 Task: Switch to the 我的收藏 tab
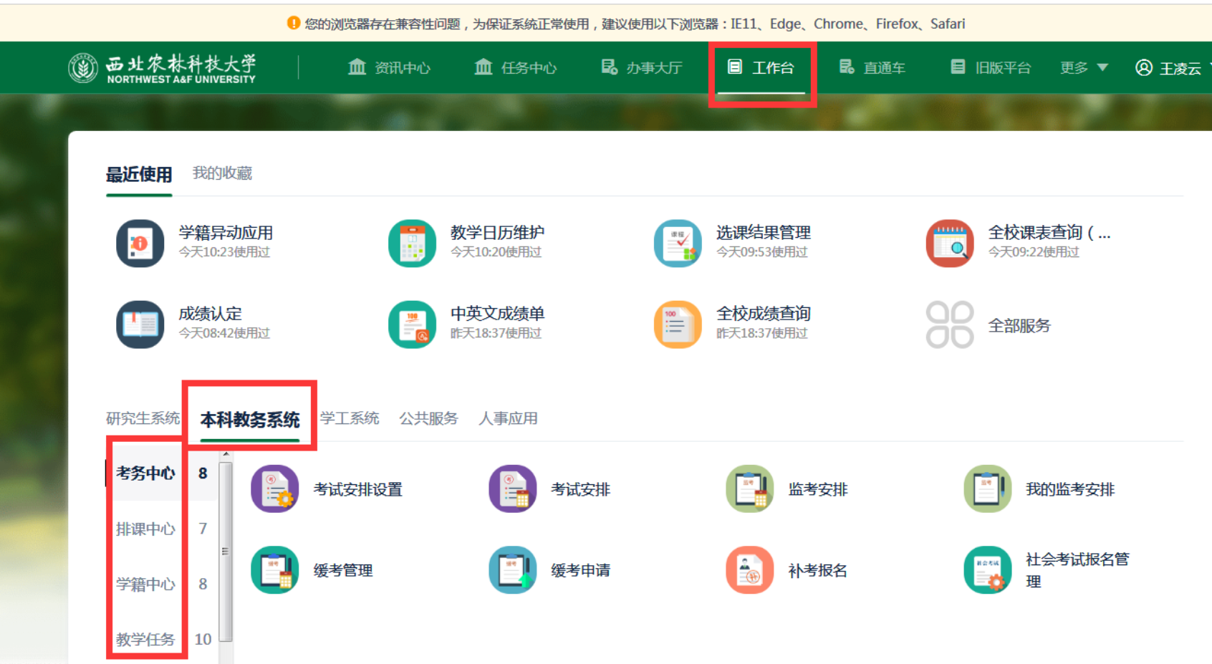(222, 173)
